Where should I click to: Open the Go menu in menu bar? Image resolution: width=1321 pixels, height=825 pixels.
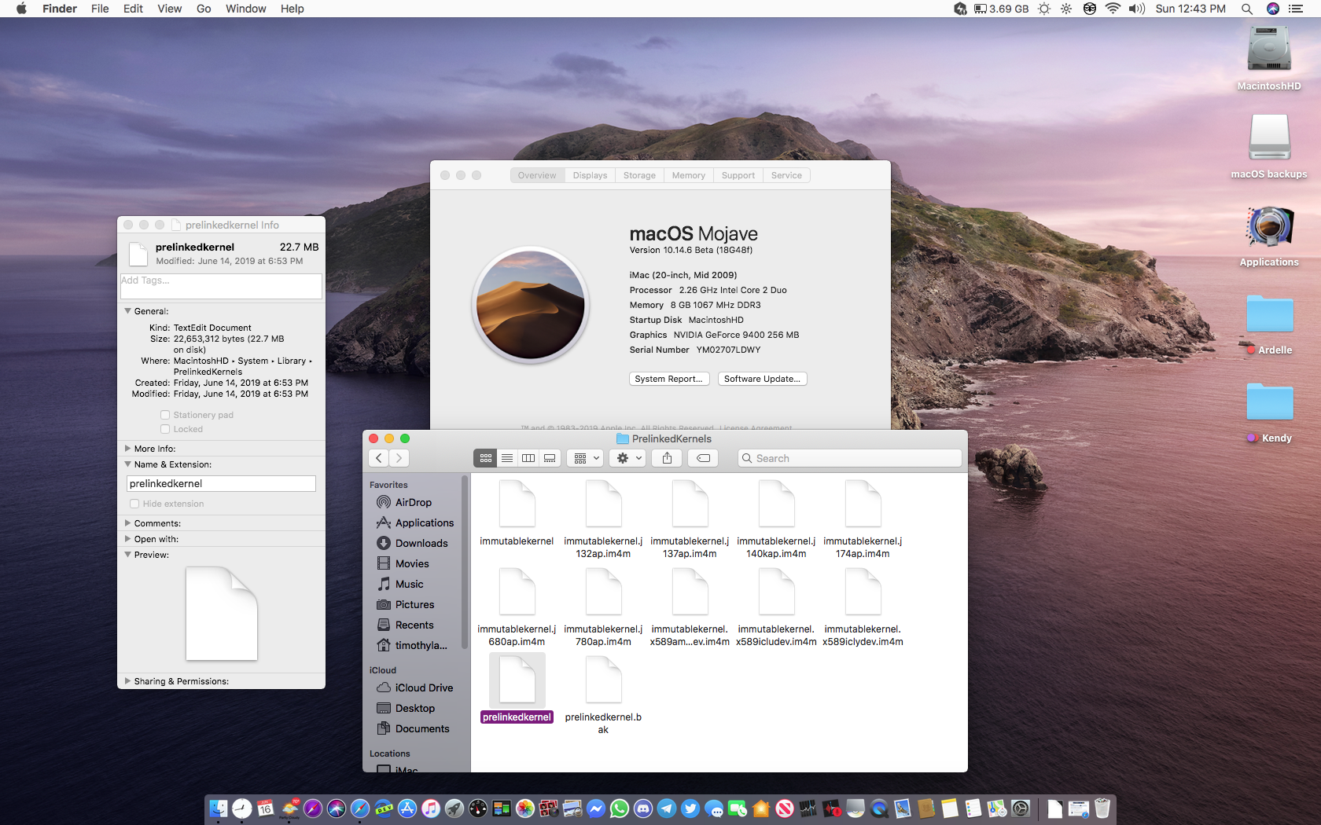pyautogui.click(x=204, y=9)
